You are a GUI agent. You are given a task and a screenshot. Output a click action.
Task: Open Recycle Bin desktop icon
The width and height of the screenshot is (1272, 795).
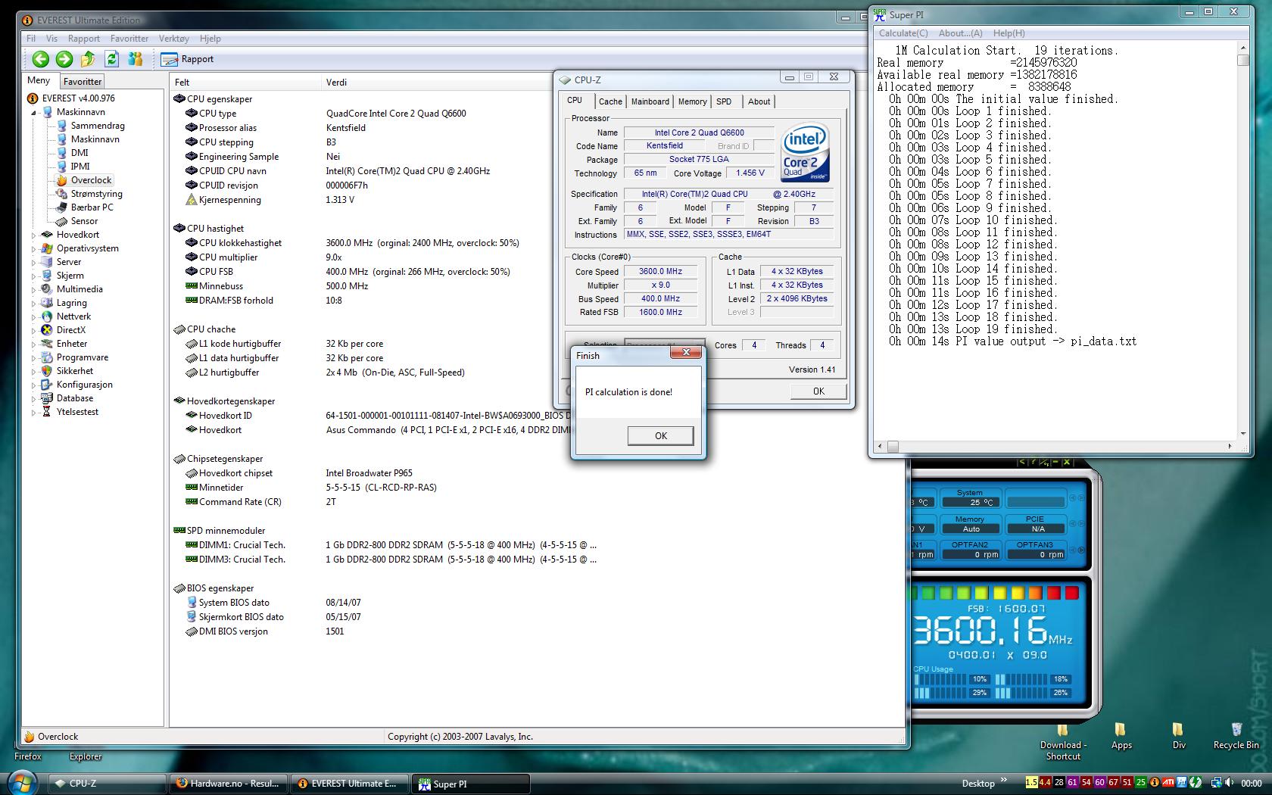click(1236, 736)
